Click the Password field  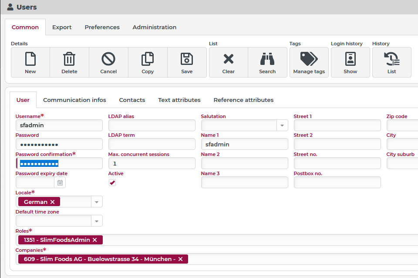point(59,144)
